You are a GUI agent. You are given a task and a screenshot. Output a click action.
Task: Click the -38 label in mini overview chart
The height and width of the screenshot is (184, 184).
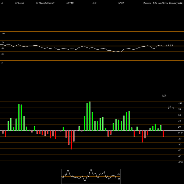point(118,179)
